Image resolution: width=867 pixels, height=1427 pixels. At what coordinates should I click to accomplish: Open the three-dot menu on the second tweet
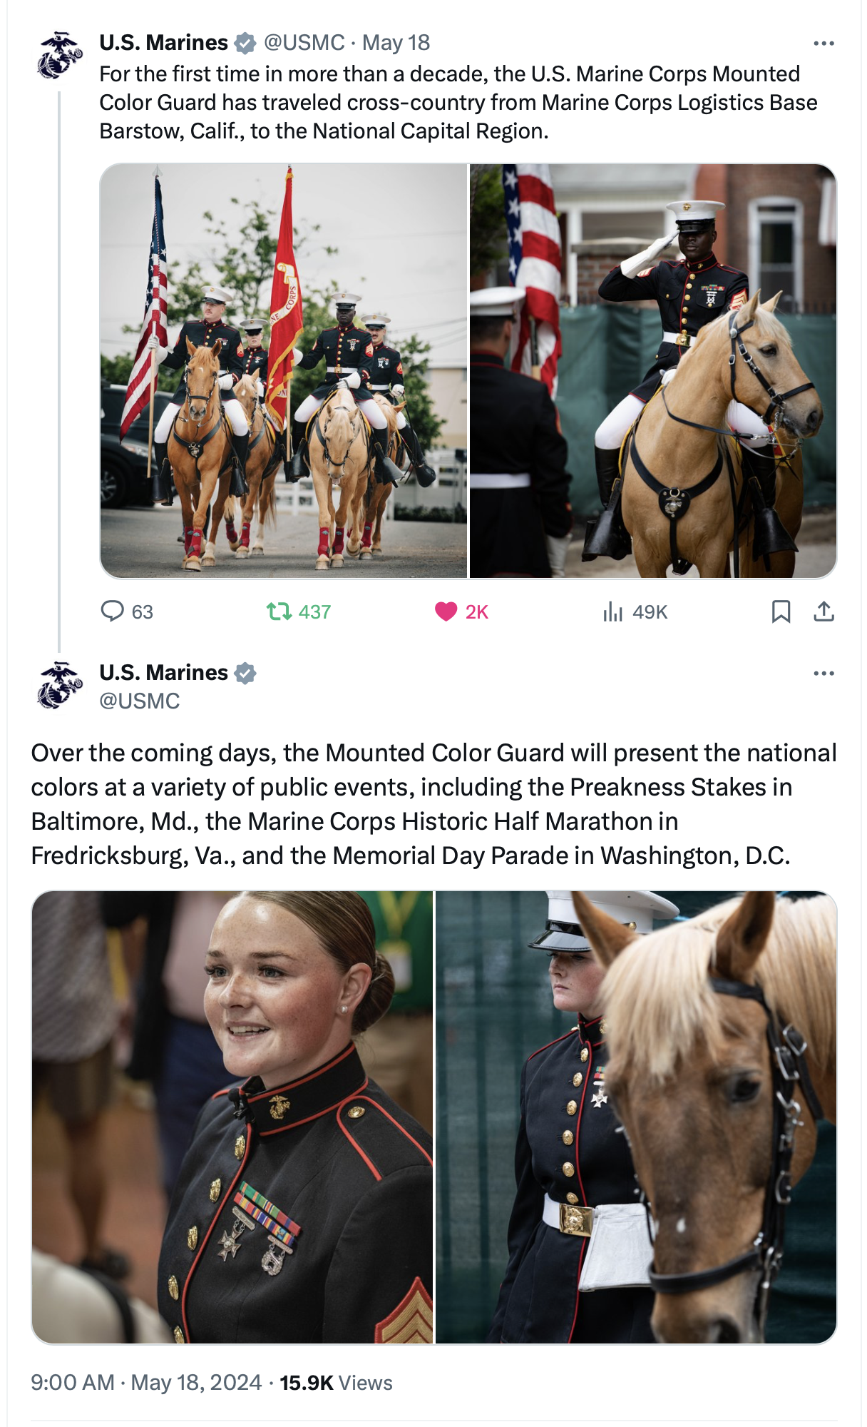click(x=824, y=674)
